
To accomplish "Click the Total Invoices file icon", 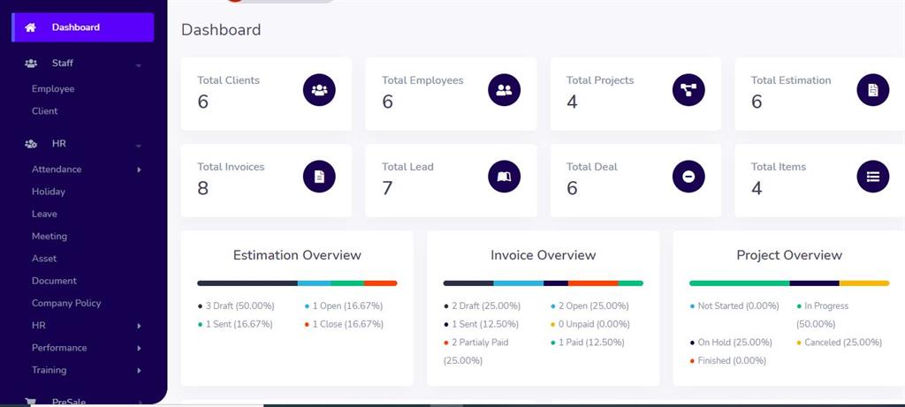I will [x=319, y=177].
